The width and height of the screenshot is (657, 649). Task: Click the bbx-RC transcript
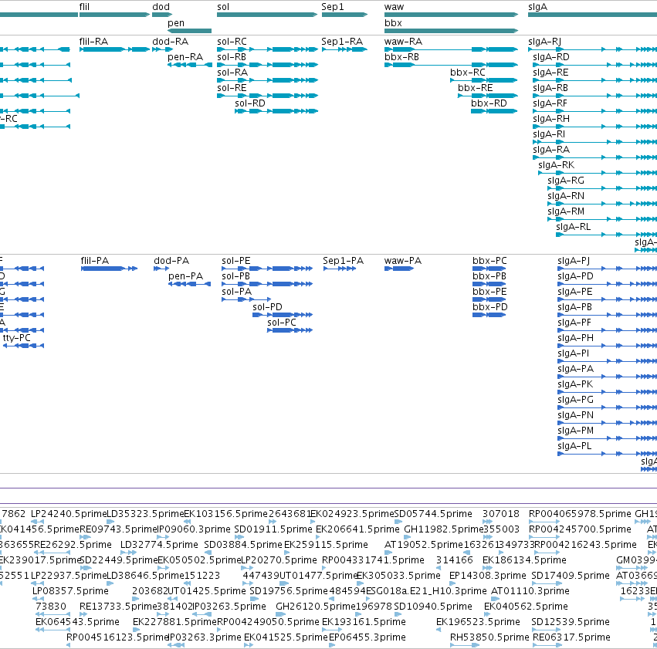pyautogui.click(x=484, y=80)
